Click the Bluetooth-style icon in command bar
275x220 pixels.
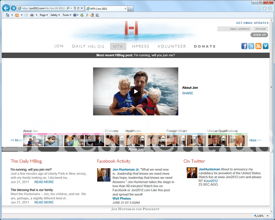87,15
